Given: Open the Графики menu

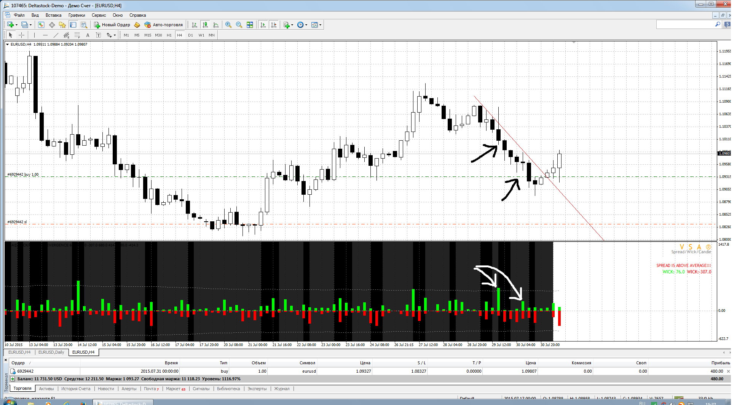Looking at the screenshot, I should click(77, 15).
